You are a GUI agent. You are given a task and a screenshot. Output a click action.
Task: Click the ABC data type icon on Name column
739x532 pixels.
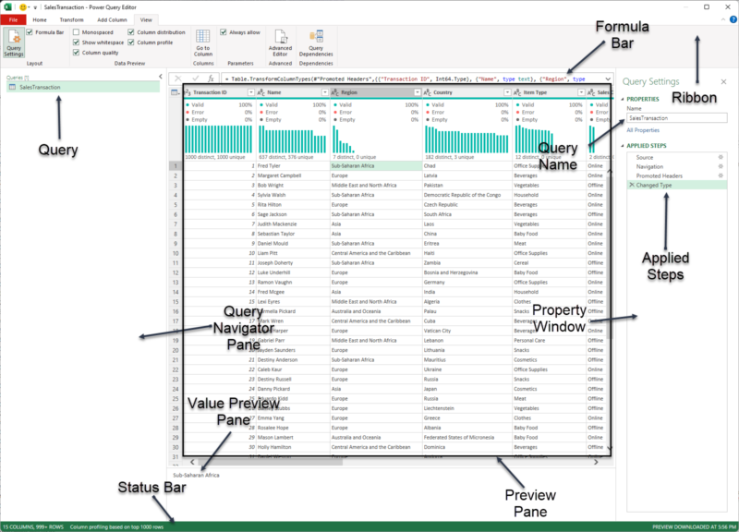261,91
